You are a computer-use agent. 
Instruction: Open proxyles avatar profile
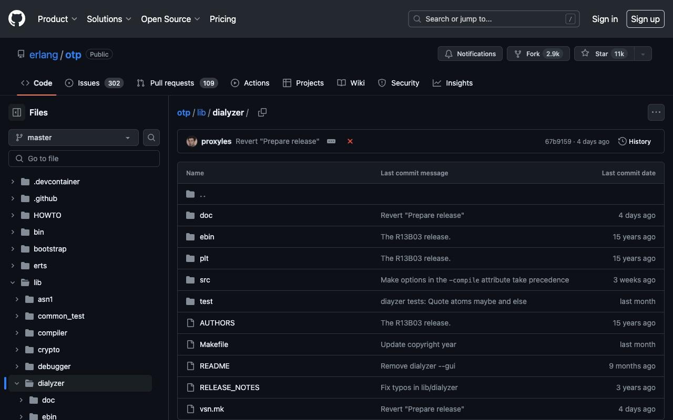192,141
